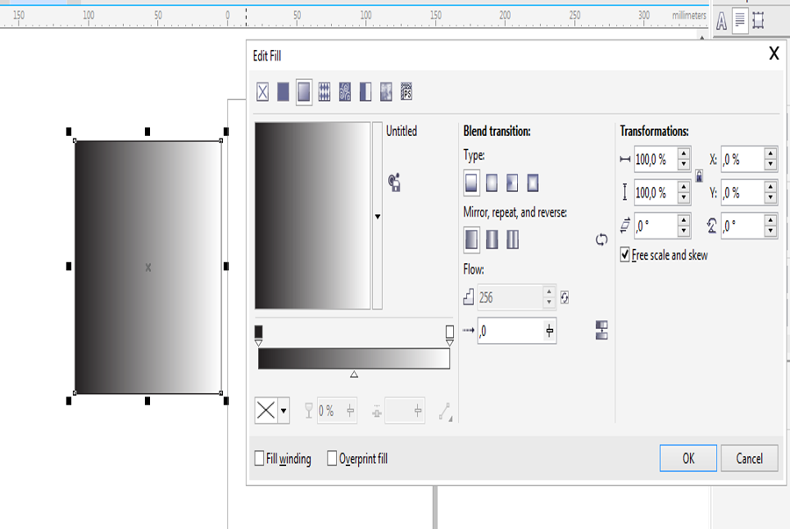Open the node color dropdown arrow
Image resolution: width=790 pixels, height=529 pixels.
pos(284,411)
